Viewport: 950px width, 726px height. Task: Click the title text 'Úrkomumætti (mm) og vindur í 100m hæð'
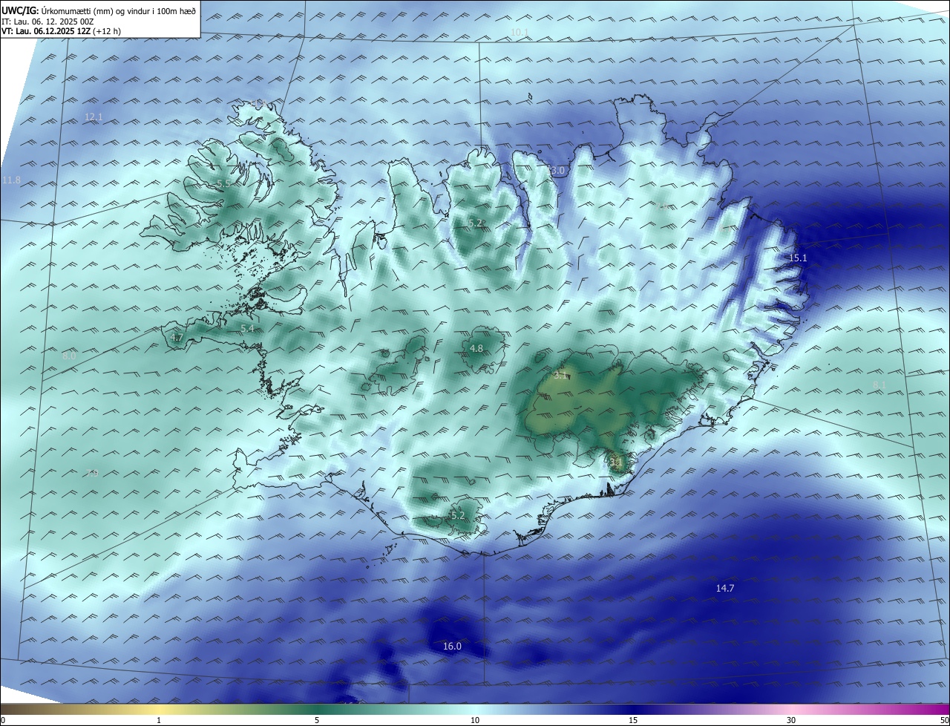click(119, 10)
